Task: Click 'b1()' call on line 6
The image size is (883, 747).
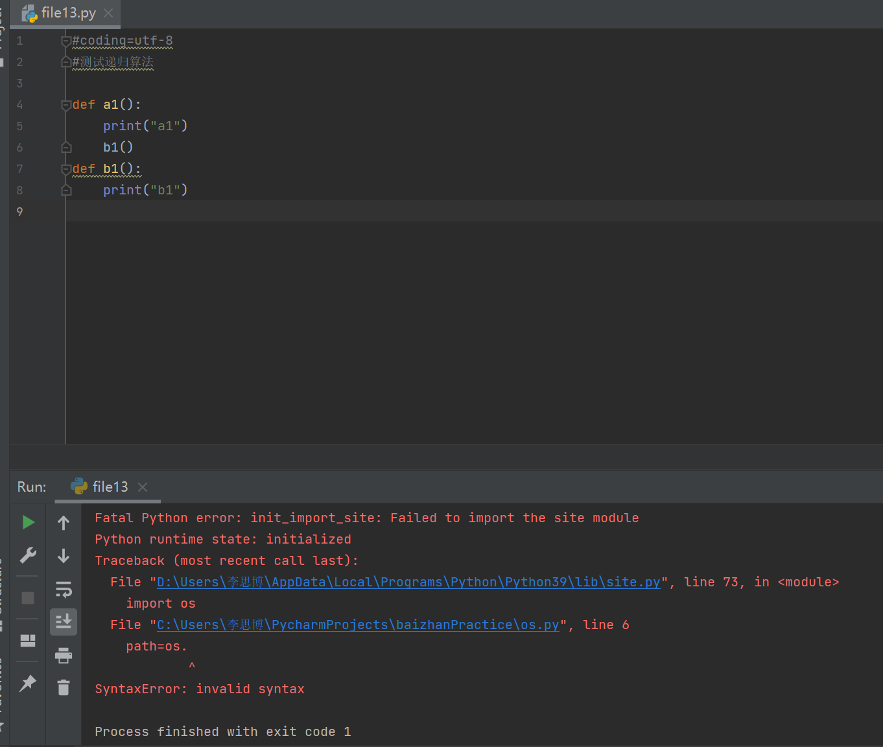Action: click(x=118, y=147)
